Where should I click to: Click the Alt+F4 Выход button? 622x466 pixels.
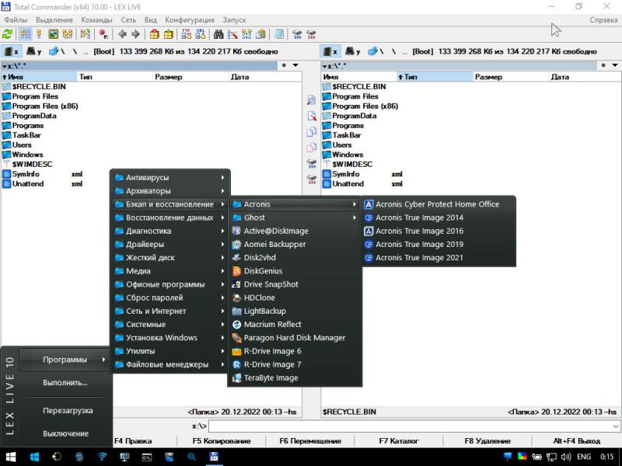click(x=576, y=441)
